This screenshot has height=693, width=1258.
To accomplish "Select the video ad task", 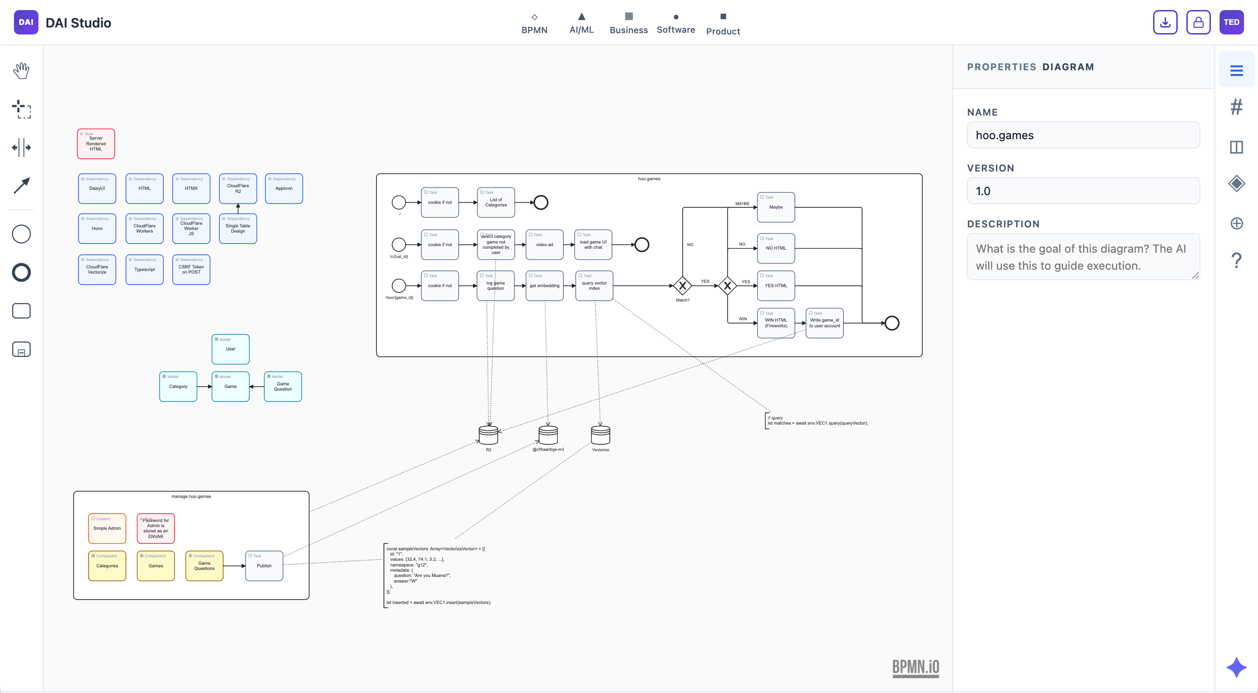I will point(545,244).
